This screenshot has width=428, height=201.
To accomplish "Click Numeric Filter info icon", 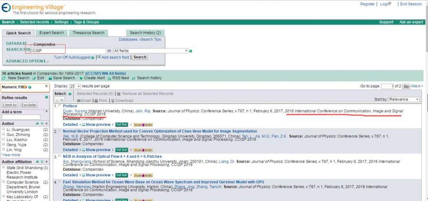I will point(30,87).
